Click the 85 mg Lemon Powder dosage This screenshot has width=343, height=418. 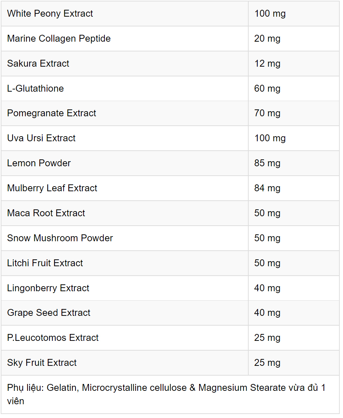coord(267,163)
